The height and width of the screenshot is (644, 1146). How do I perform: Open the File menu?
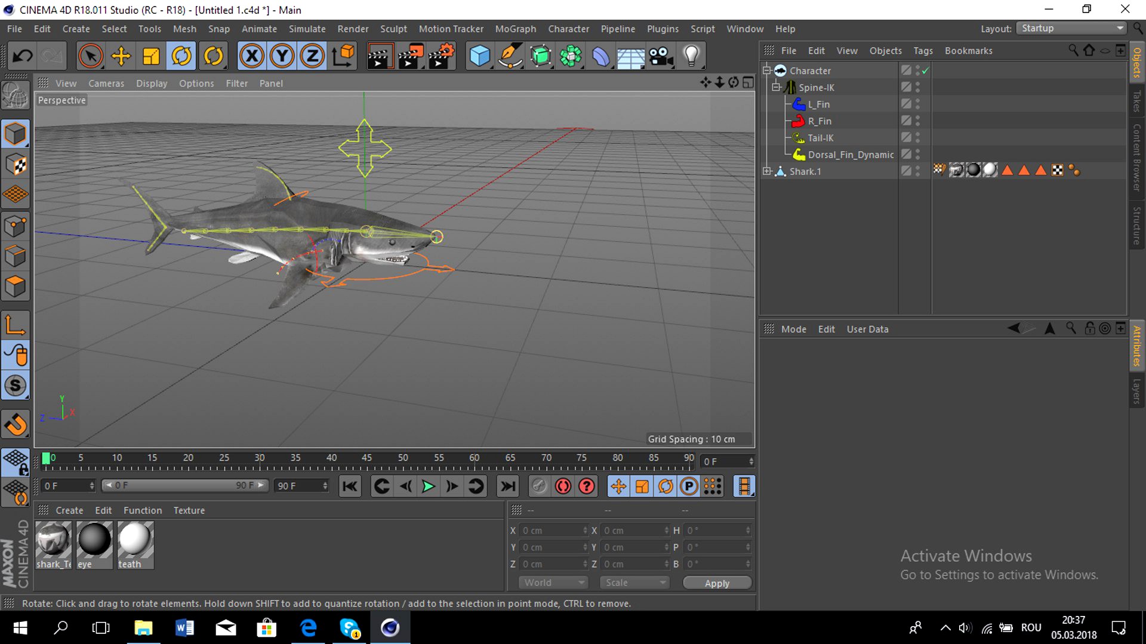(14, 29)
